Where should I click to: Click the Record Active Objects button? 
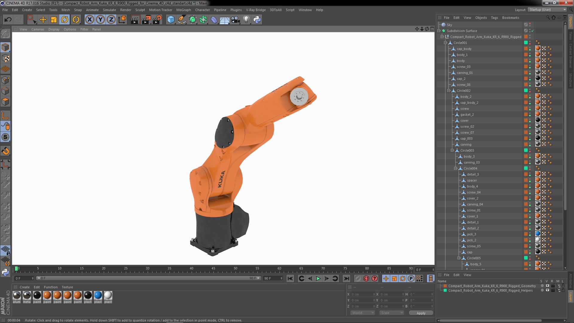point(358,279)
